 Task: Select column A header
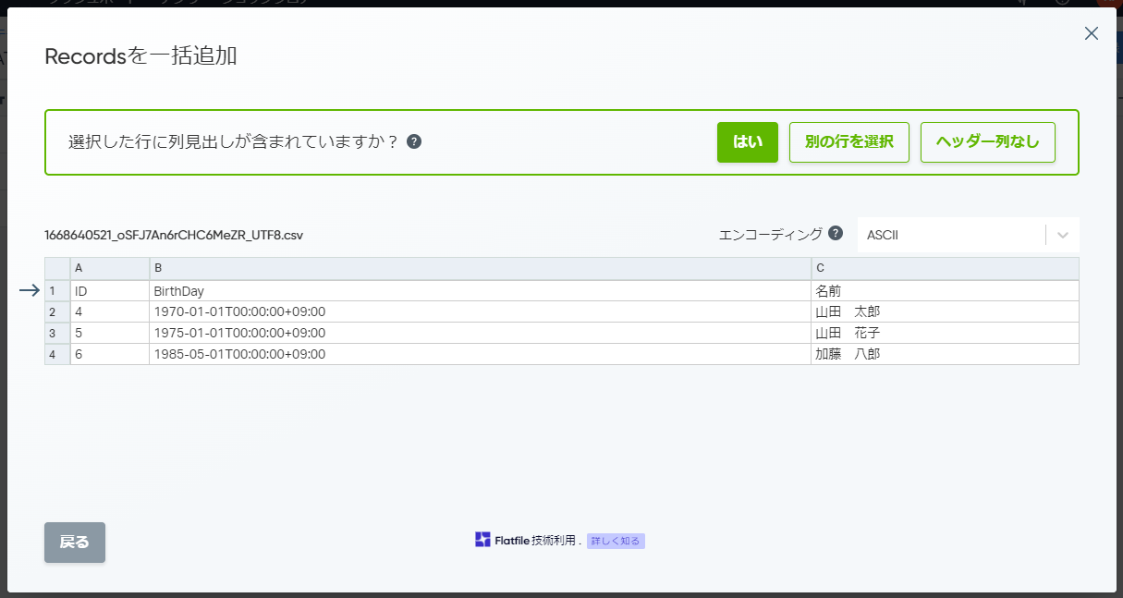coord(110,268)
